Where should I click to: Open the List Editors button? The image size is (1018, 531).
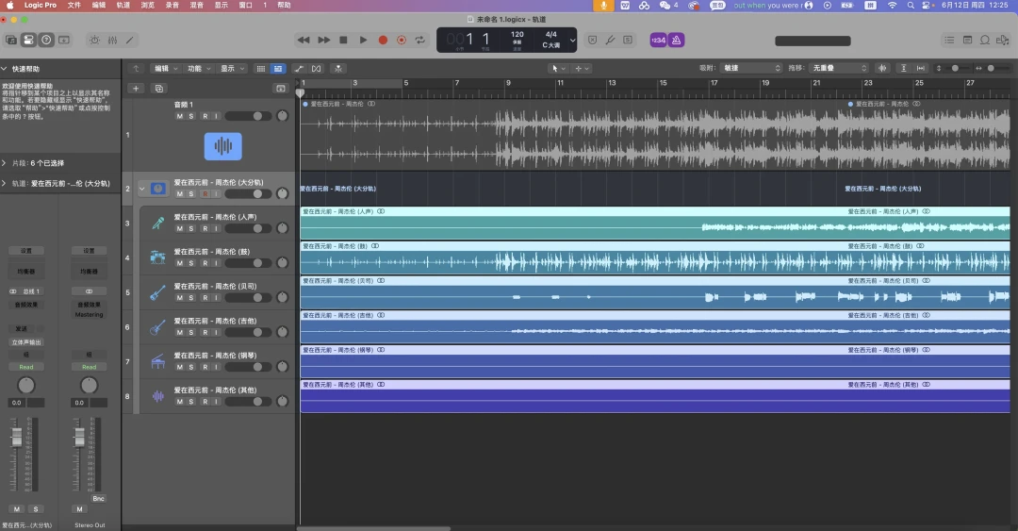949,41
